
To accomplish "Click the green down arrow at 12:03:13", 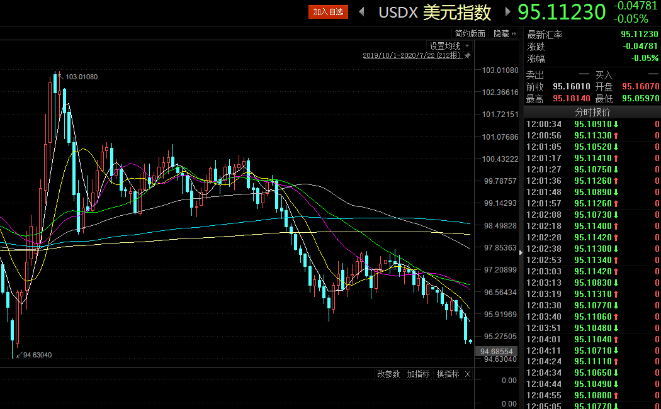I will click(616, 283).
